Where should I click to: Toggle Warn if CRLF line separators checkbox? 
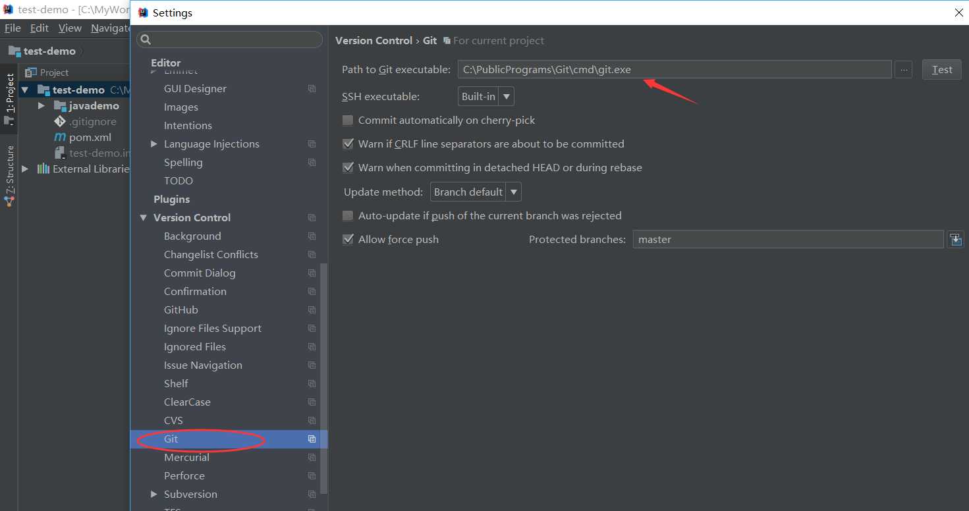348,144
